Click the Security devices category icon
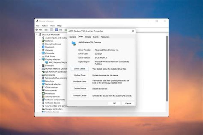 (x=43, y=96)
